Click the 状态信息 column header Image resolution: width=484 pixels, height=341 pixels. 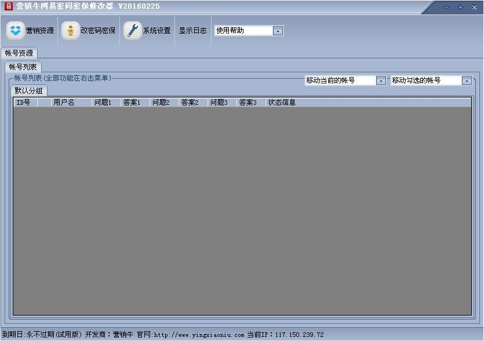click(282, 102)
